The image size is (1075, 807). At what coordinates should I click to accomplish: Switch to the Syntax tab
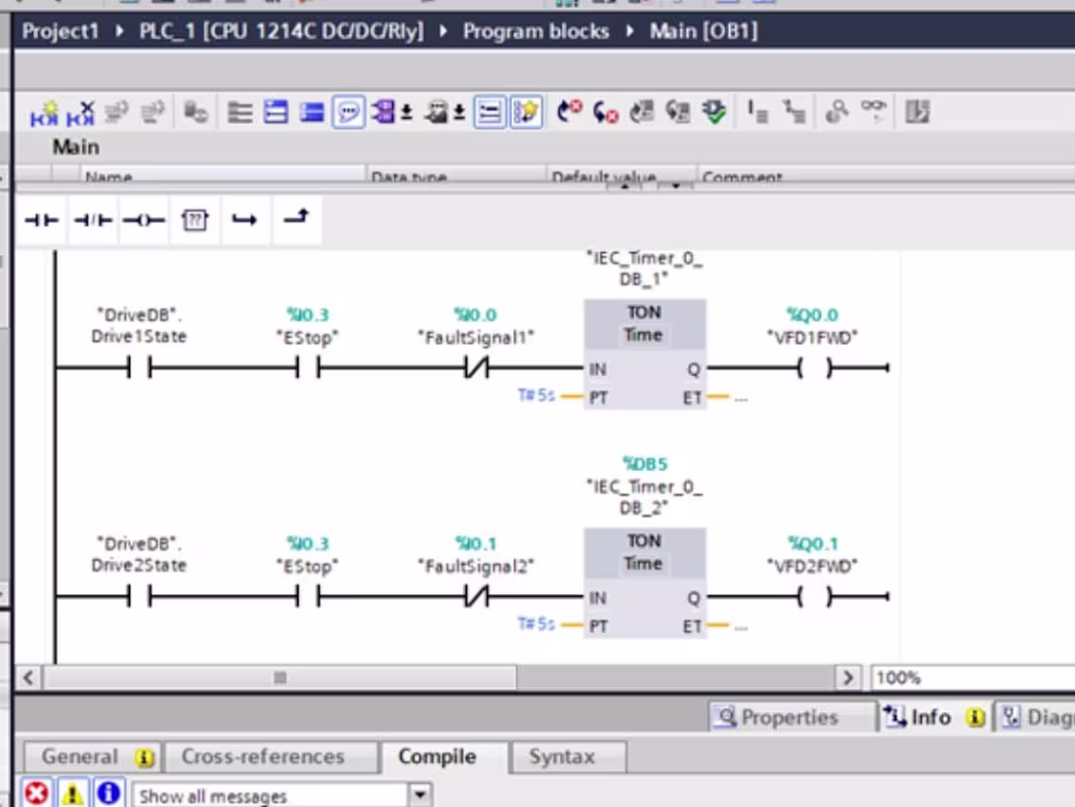pyautogui.click(x=567, y=756)
